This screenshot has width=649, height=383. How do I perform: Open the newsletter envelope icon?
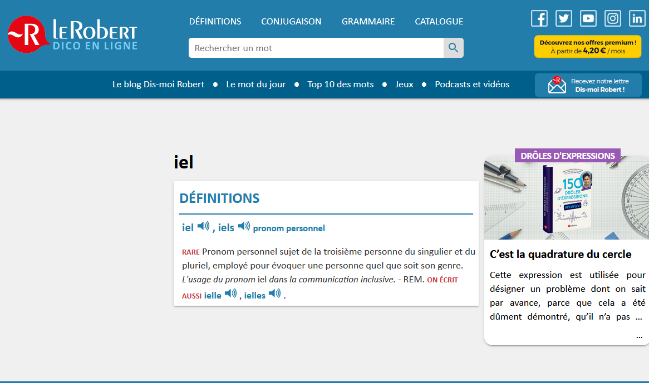(557, 84)
